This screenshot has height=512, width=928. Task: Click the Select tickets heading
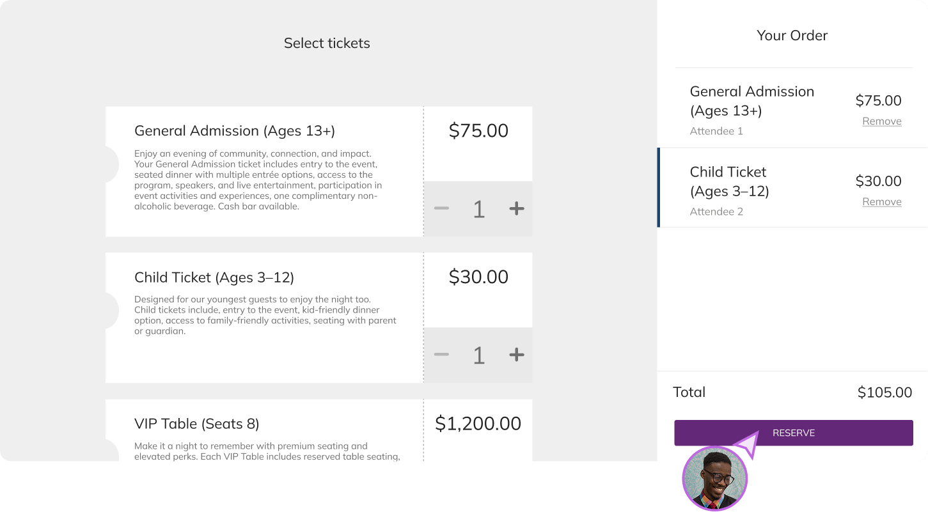pos(326,43)
